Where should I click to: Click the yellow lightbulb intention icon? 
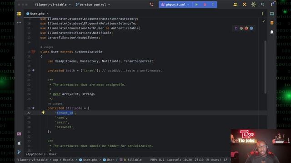pos(43,113)
